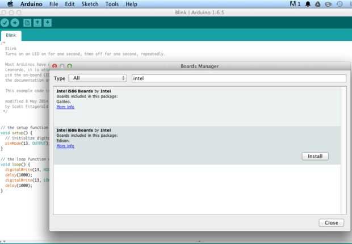Select the Intel i686 Boards entry title
The width and height of the screenshot is (352, 244).
pyautogui.click(x=83, y=130)
